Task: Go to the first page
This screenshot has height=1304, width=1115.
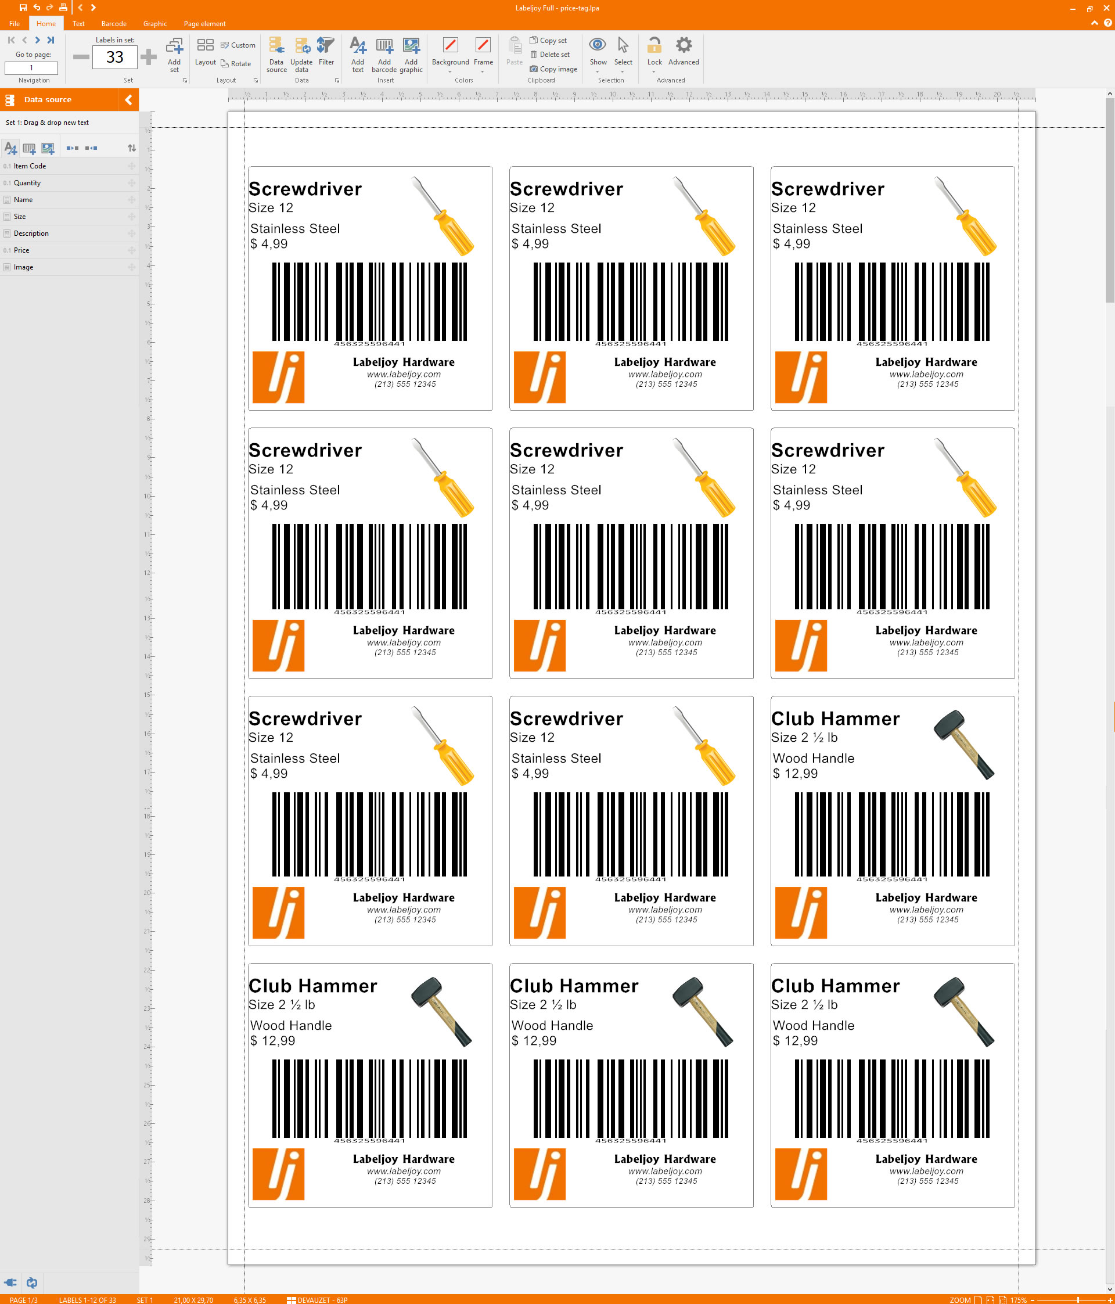Action: [x=12, y=39]
